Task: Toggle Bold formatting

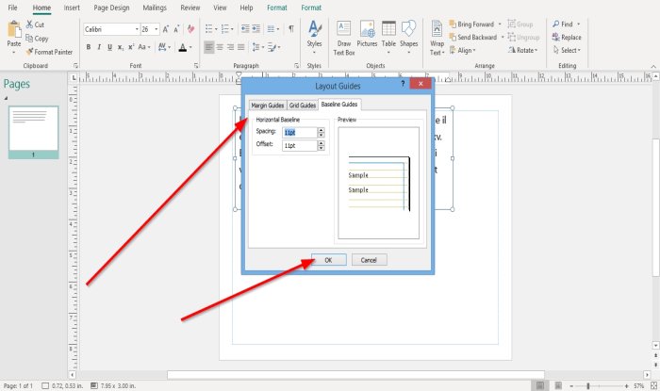Action: tap(89, 47)
